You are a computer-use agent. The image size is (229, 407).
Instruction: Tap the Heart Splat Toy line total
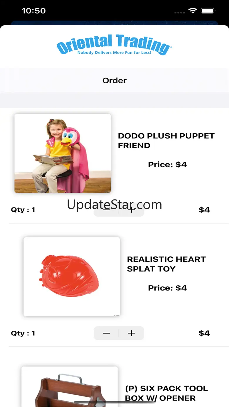click(x=204, y=333)
